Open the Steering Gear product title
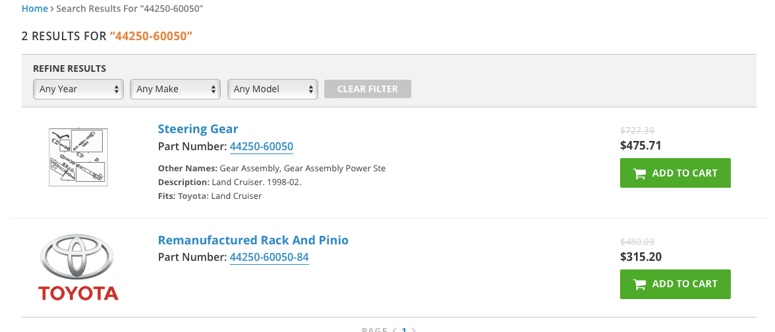Image resolution: width=775 pixels, height=332 pixels. (x=198, y=129)
